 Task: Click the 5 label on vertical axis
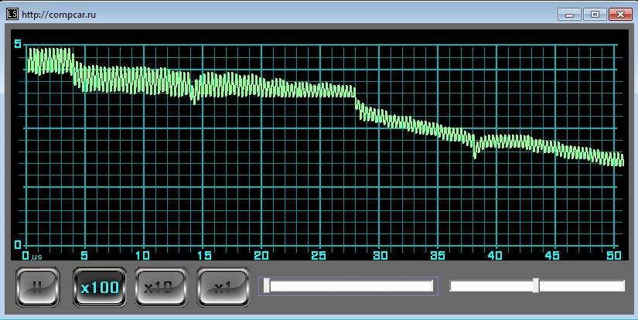click(18, 44)
